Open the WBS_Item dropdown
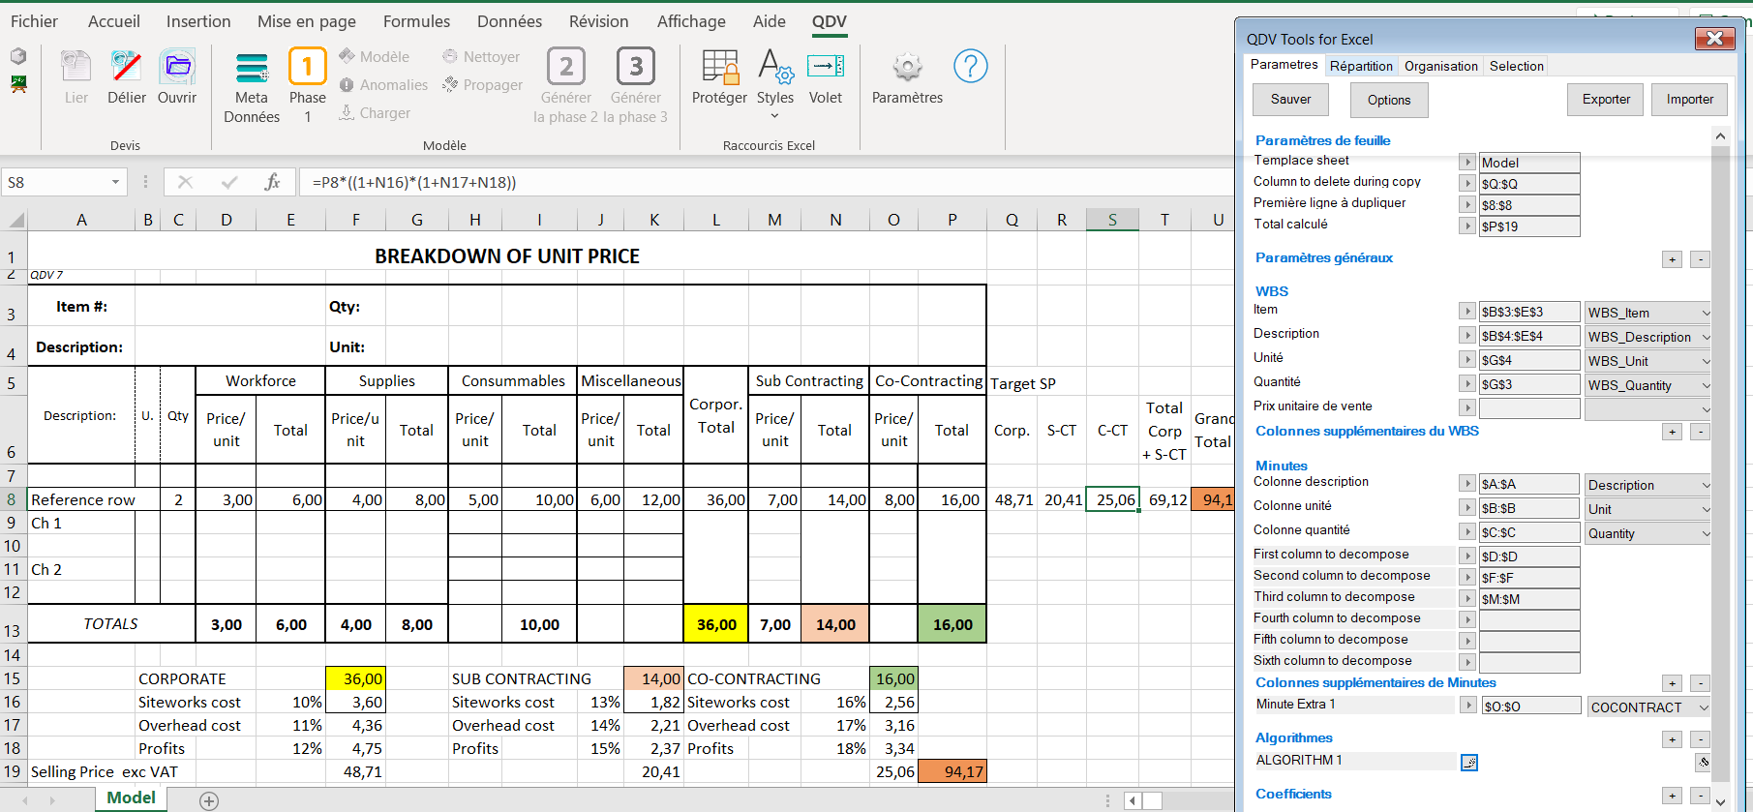This screenshot has height=812, width=1753. tap(1706, 313)
